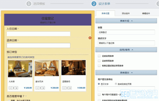Increase quantity for 大床房 room
Screen dimensions: 159x101
click(x=17, y=88)
